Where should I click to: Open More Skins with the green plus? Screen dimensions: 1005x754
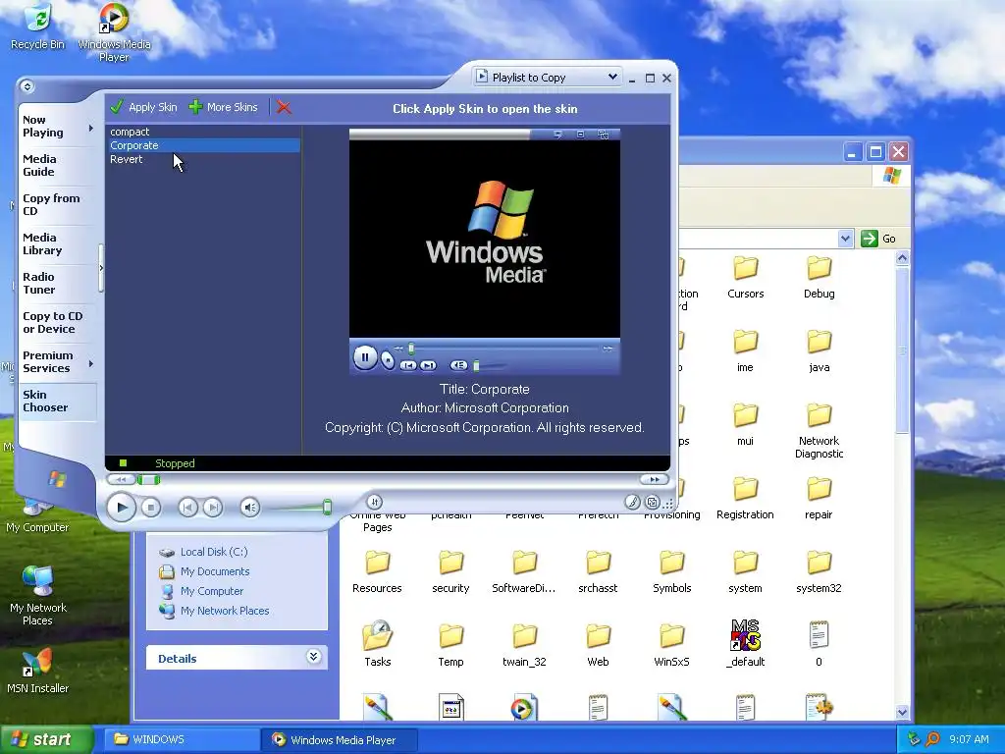point(223,107)
